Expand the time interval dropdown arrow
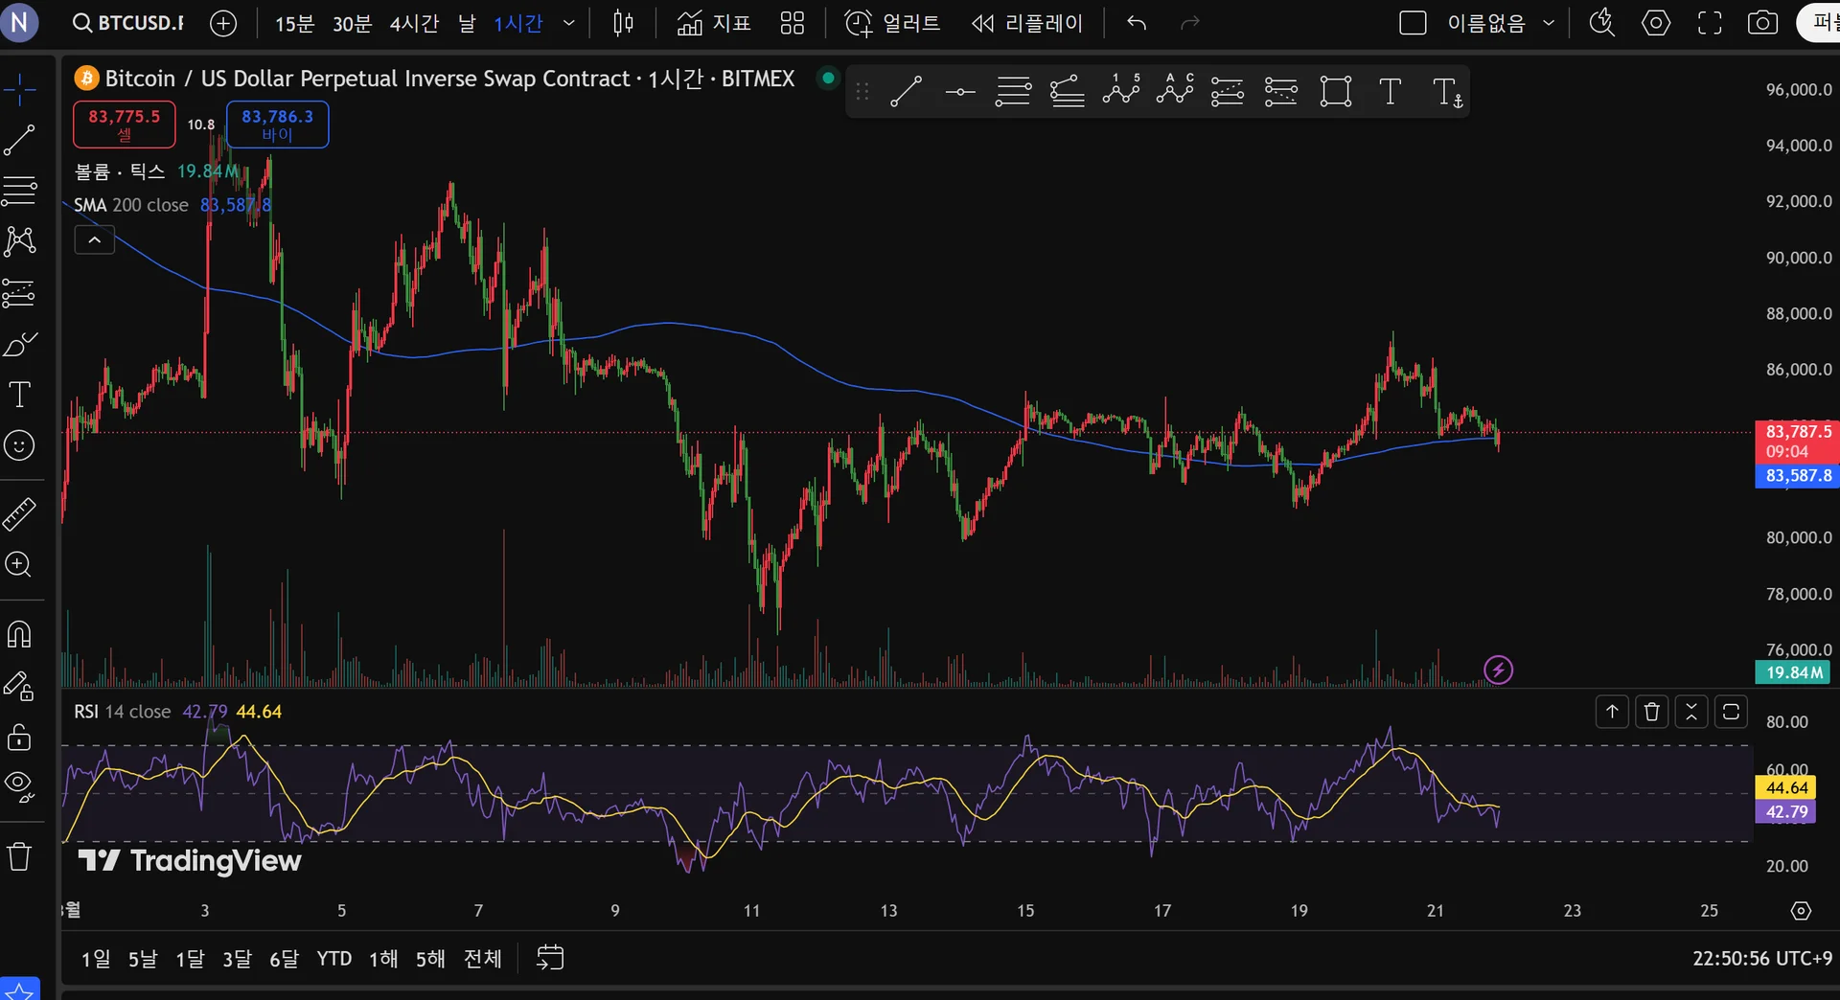 [568, 23]
